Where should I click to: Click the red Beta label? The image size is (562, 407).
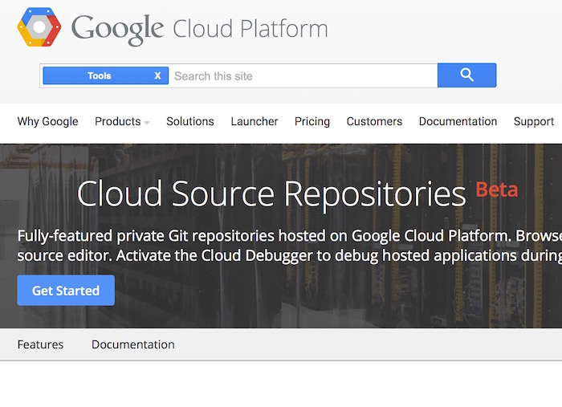click(497, 189)
